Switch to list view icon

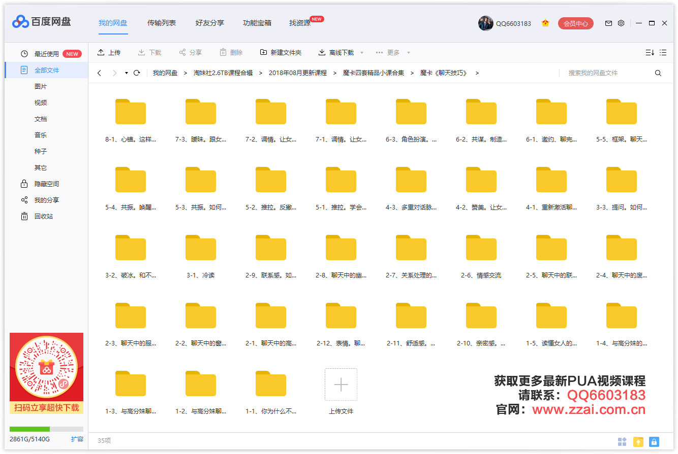tap(663, 53)
